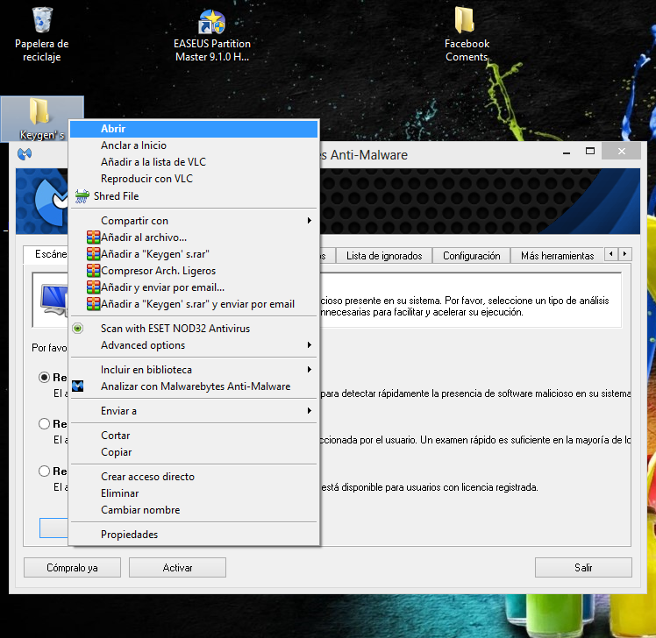
Task: Click Malwarebytes icon beside Analizar entry
Action: tap(78, 386)
